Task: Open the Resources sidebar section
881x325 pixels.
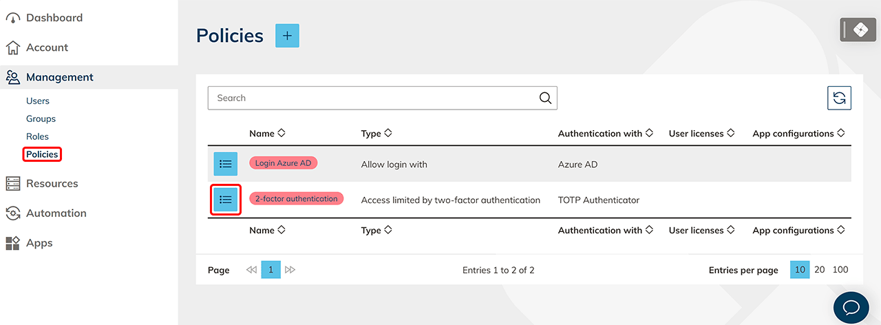Action: 52,184
